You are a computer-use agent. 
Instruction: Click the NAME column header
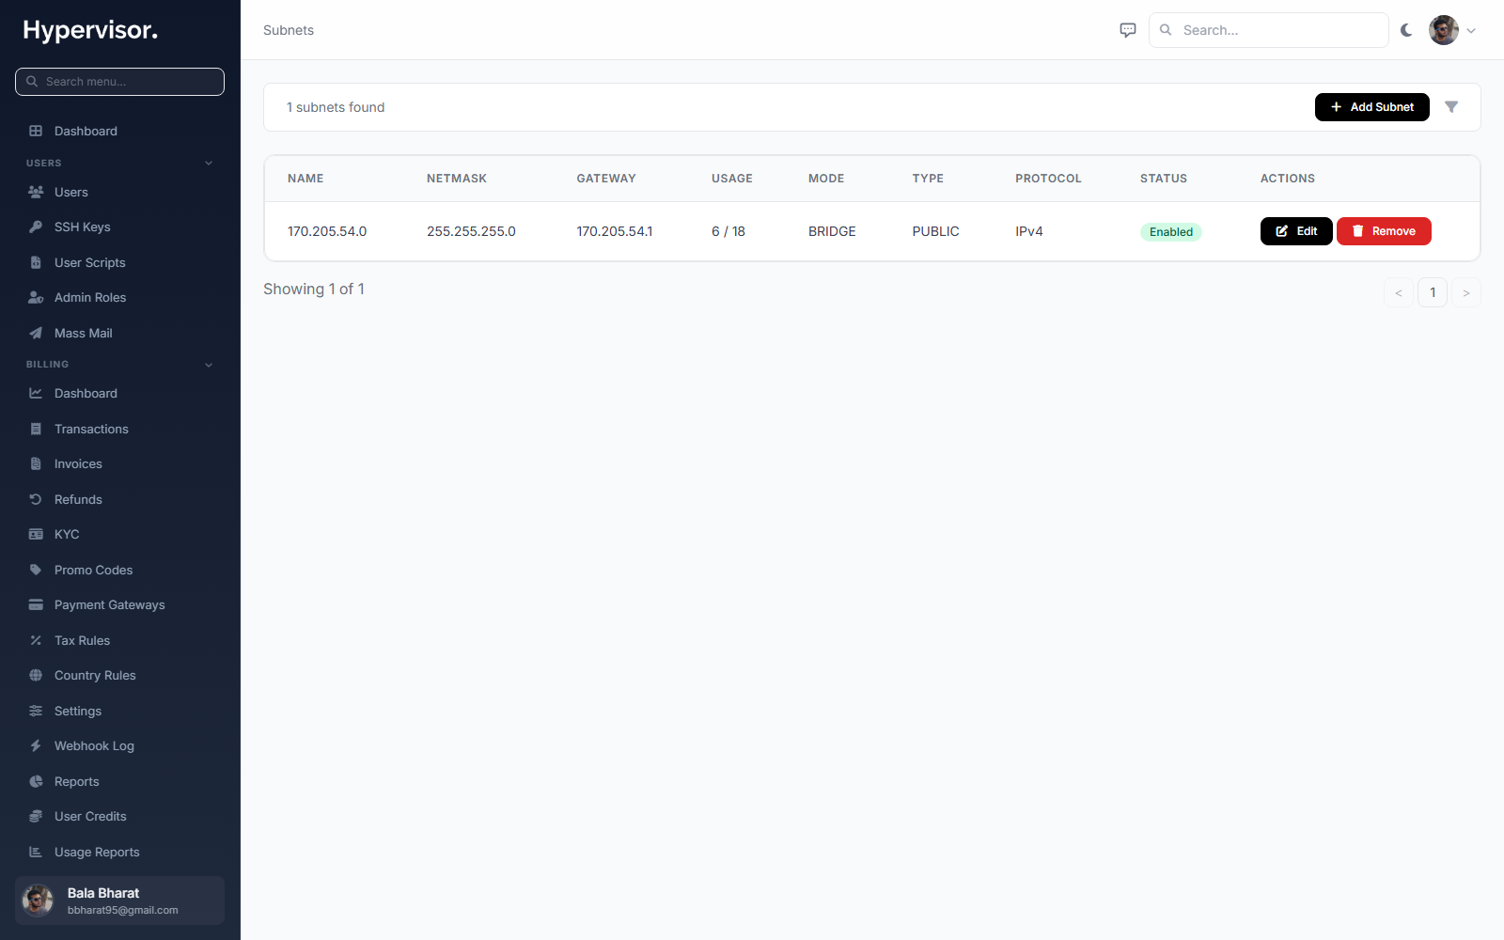click(305, 179)
